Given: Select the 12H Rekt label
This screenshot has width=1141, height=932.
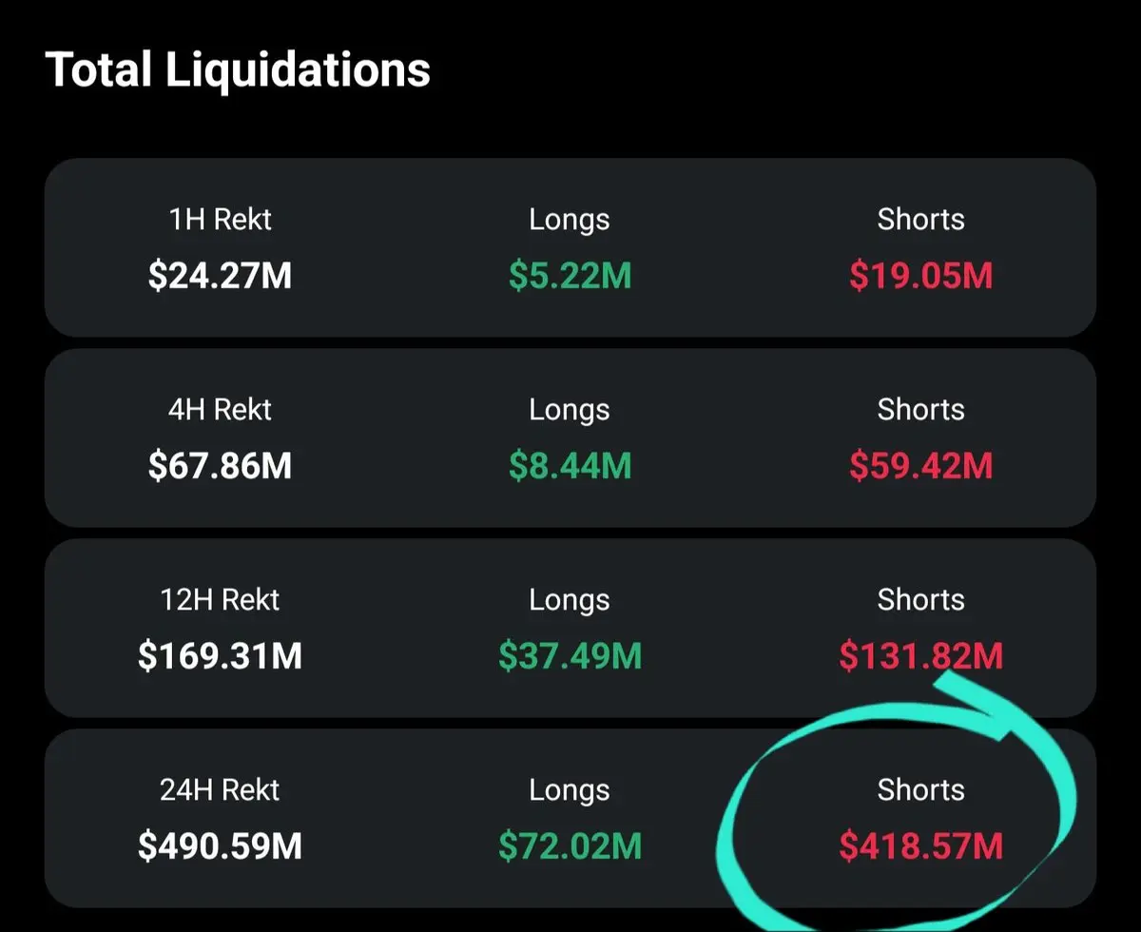Looking at the screenshot, I should coord(220,600).
